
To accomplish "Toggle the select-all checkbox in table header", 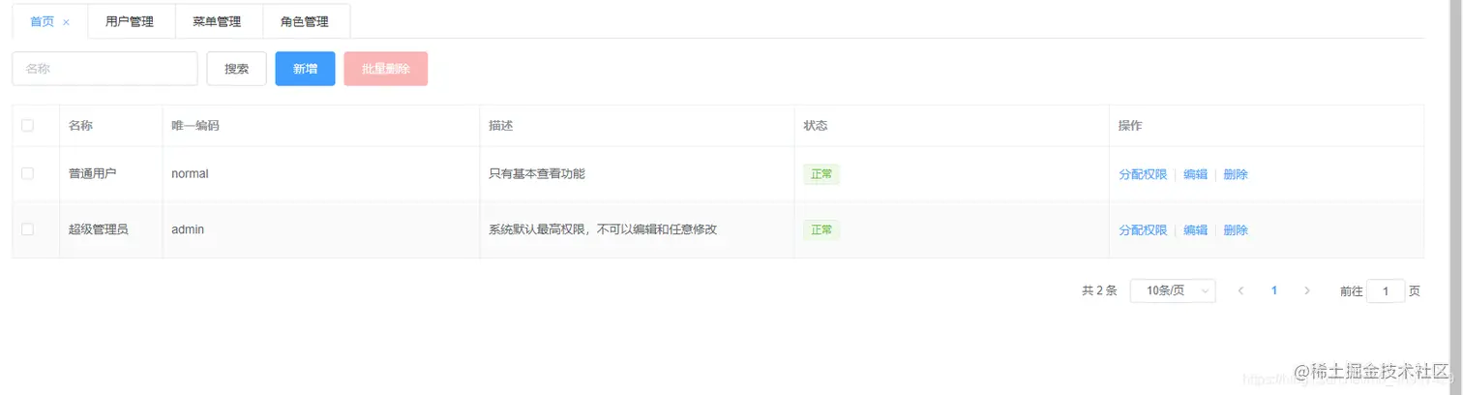I will point(27,125).
